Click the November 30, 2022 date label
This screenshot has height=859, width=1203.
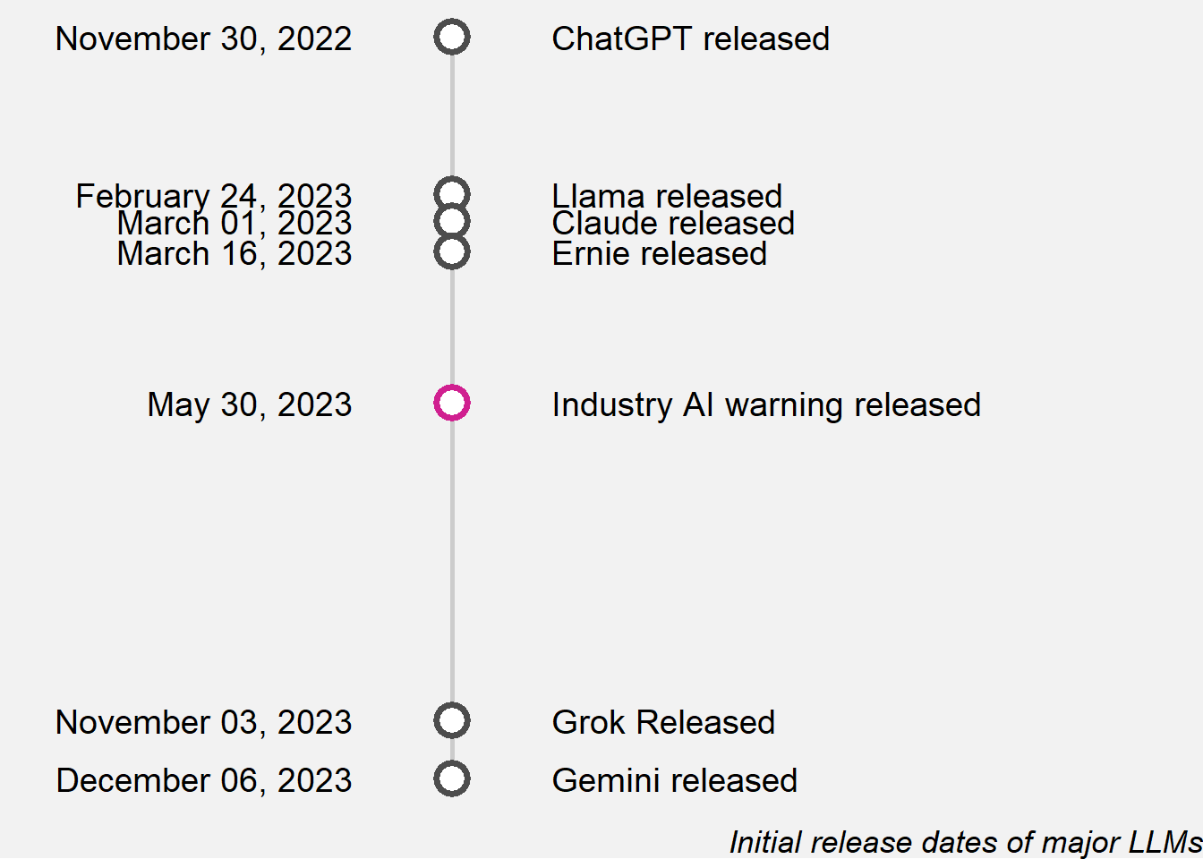point(204,39)
